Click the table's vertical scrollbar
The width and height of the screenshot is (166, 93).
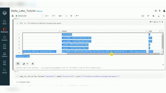[x=162, y=42]
